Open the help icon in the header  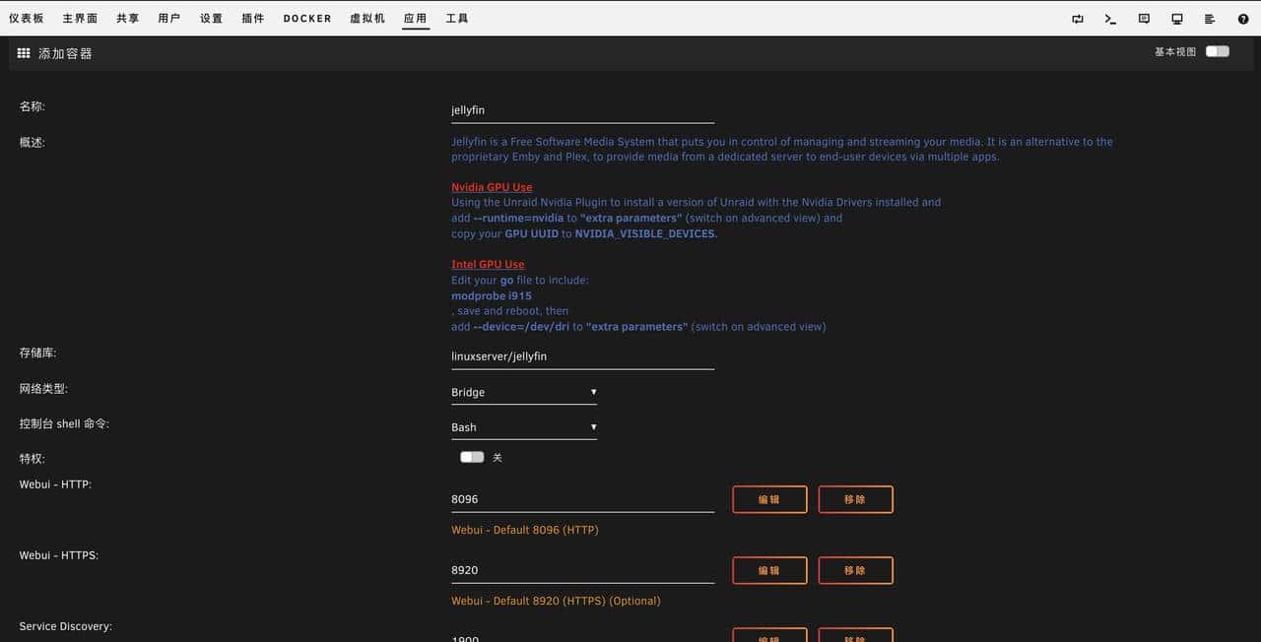[x=1242, y=19]
